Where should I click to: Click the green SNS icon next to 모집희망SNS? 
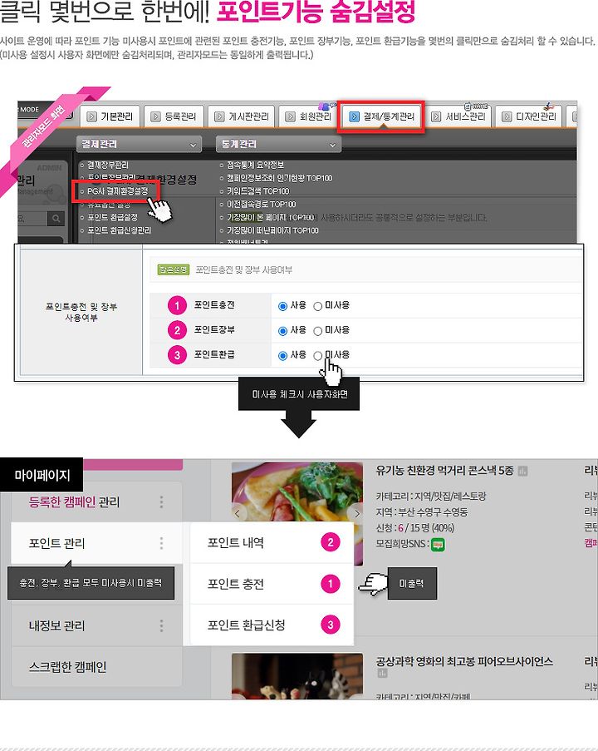[438, 545]
